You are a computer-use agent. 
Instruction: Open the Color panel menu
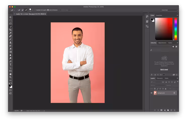(x=177, y=15)
